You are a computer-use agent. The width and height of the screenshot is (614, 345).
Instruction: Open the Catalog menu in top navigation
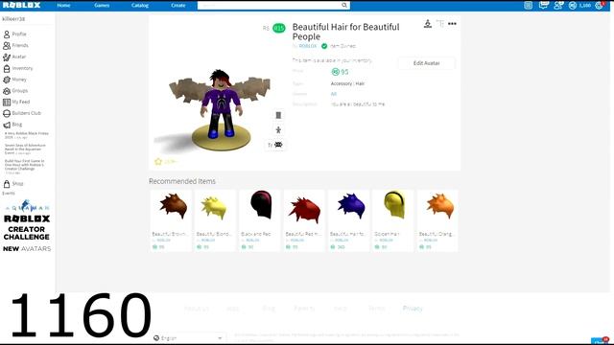click(140, 6)
